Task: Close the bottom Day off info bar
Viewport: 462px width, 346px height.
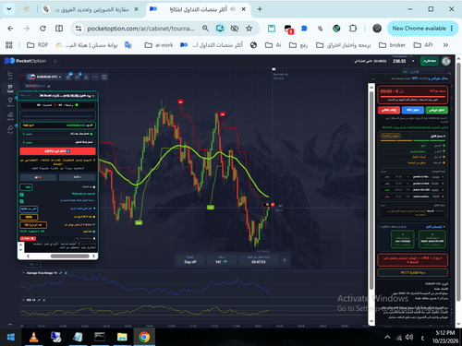Action: [x=285, y=260]
